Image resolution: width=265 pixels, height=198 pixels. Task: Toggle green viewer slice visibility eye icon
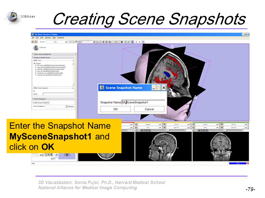[x=196, y=130]
